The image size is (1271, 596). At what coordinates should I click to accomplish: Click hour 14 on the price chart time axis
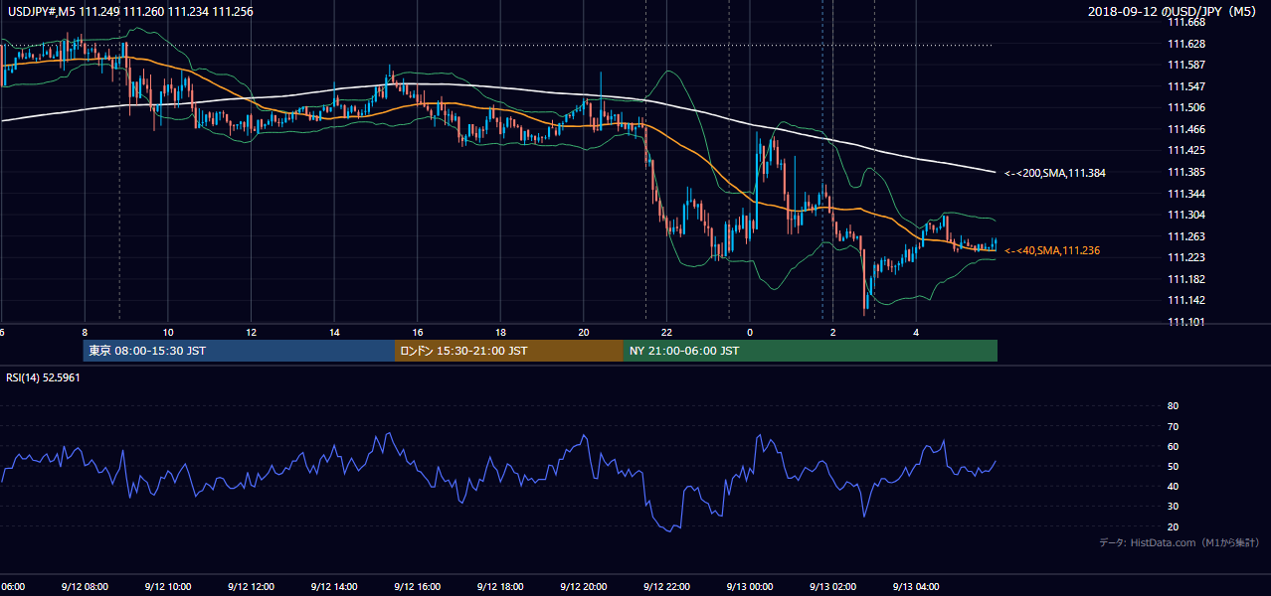tap(334, 332)
